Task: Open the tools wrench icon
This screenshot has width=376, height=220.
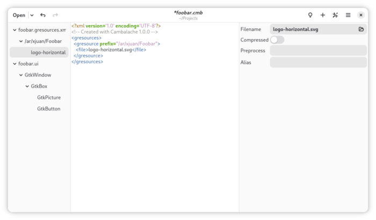Action: click(335, 15)
